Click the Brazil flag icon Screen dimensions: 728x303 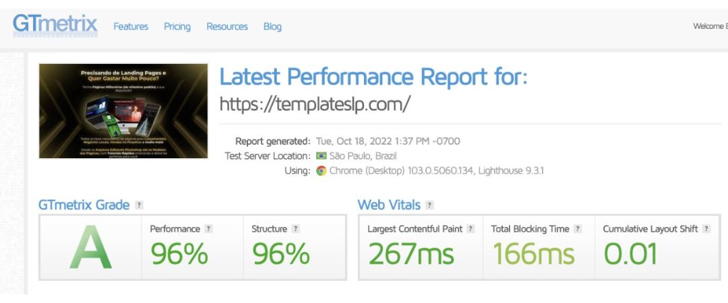click(x=322, y=156)
